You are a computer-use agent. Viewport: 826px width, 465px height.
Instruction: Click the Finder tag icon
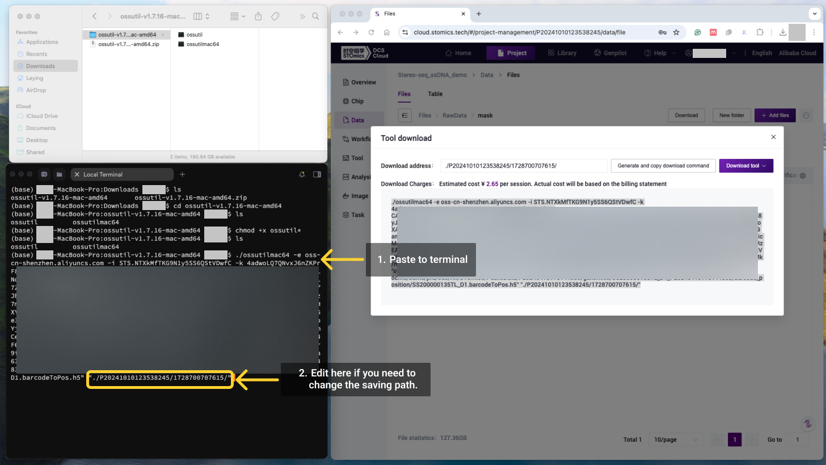tap(275, 16)
